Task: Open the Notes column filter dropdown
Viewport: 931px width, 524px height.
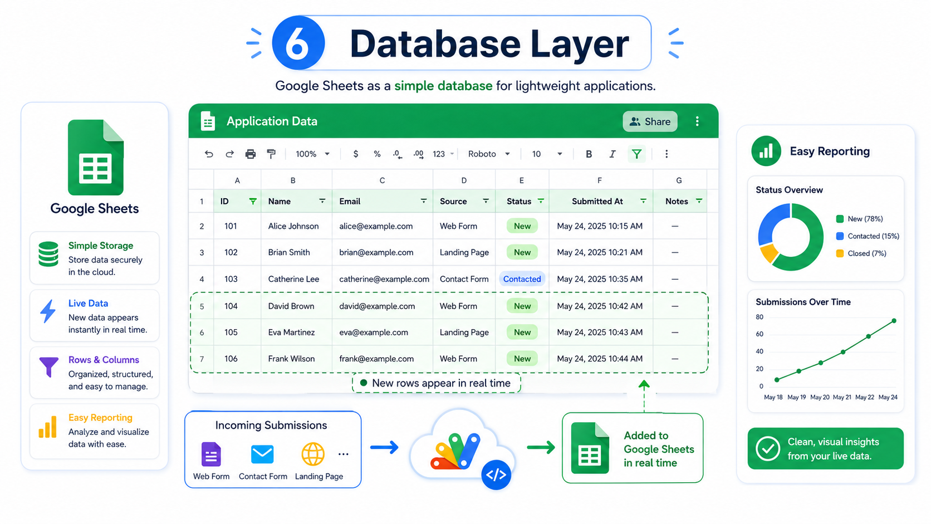Action: [x=699, y=201]
